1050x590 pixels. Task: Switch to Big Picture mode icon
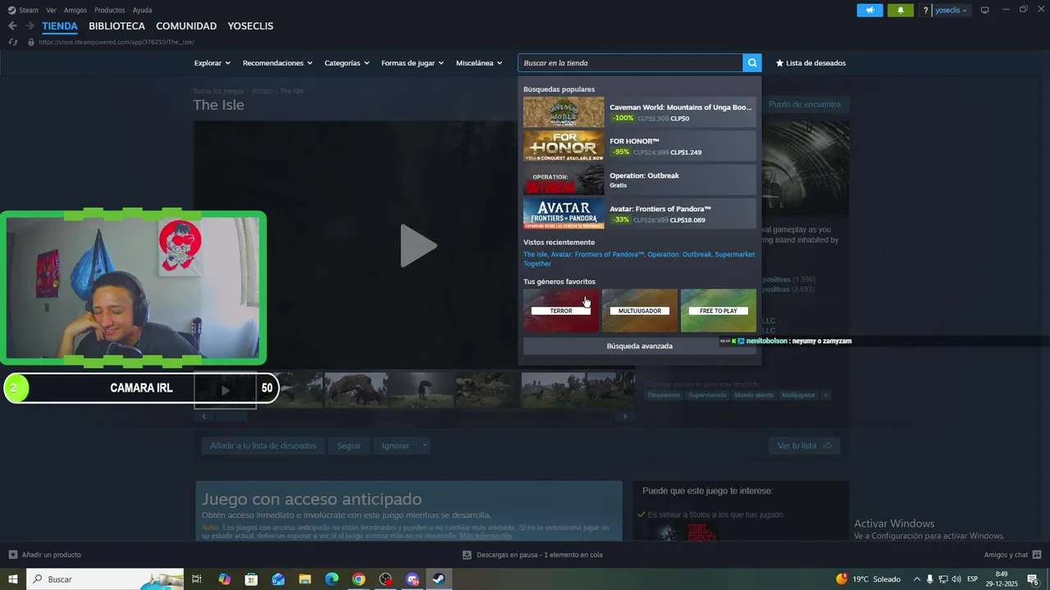985,10
